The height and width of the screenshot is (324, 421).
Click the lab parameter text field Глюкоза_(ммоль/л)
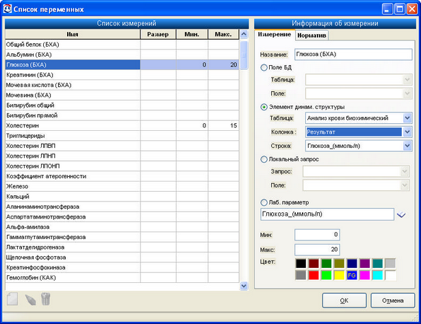327,214
